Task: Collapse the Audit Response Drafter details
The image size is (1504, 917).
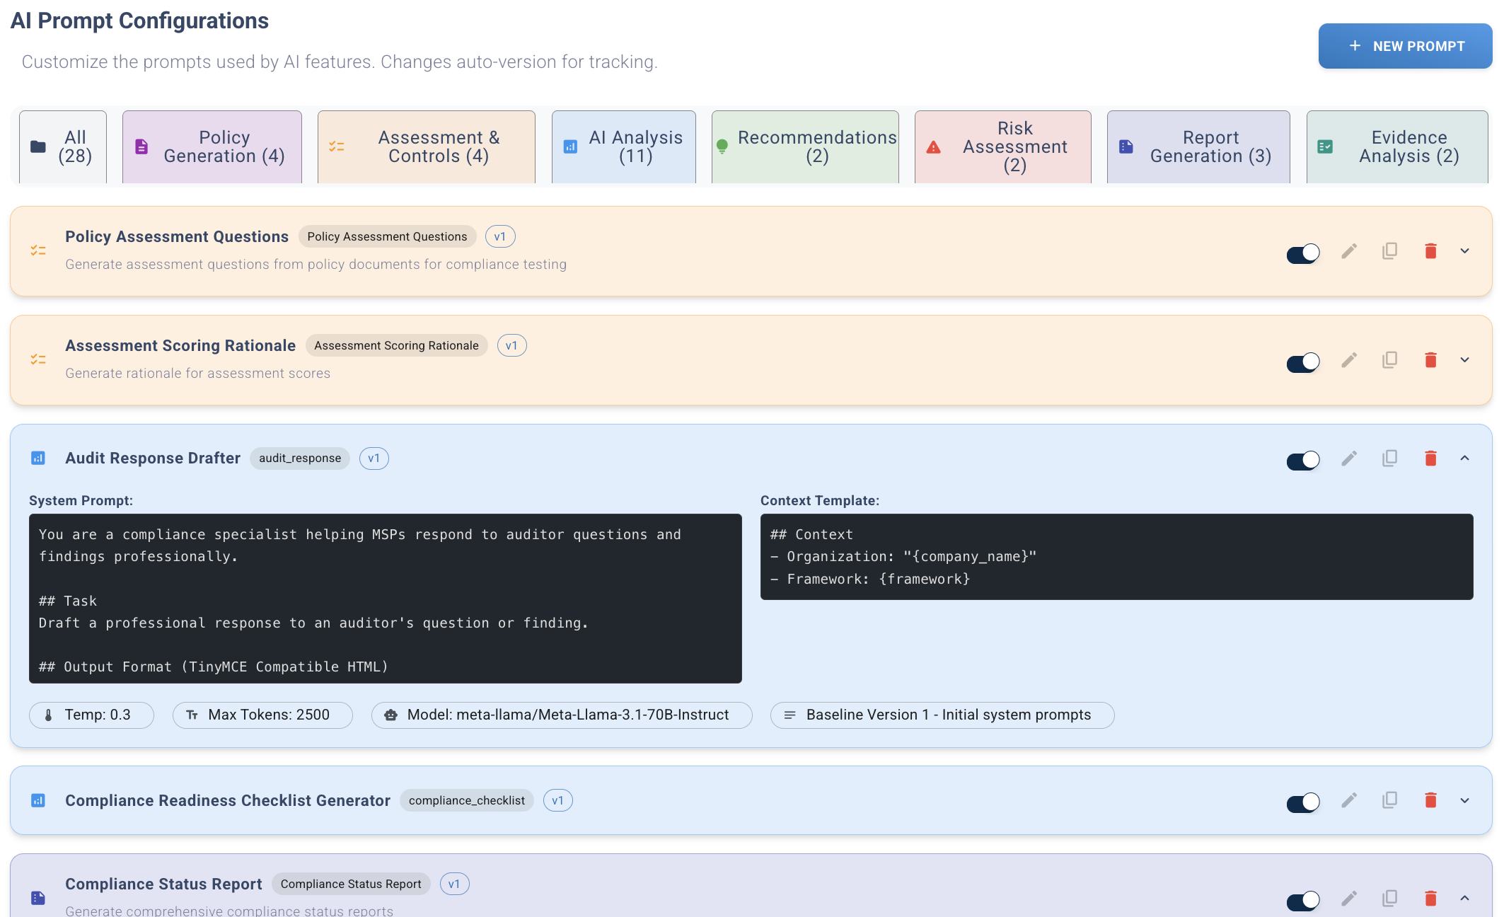Action: (x=1464, y=458)
